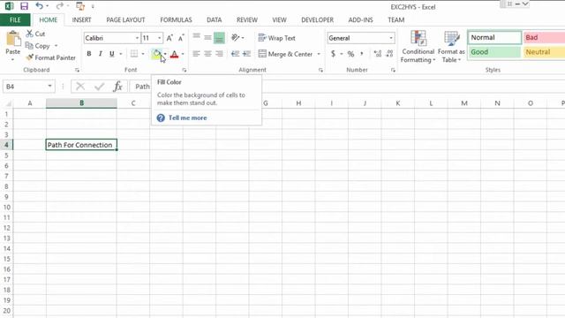The height and width of the screenshot is (318, 565).
Task: Open the font size dropdown
Action: coord(160,38)
